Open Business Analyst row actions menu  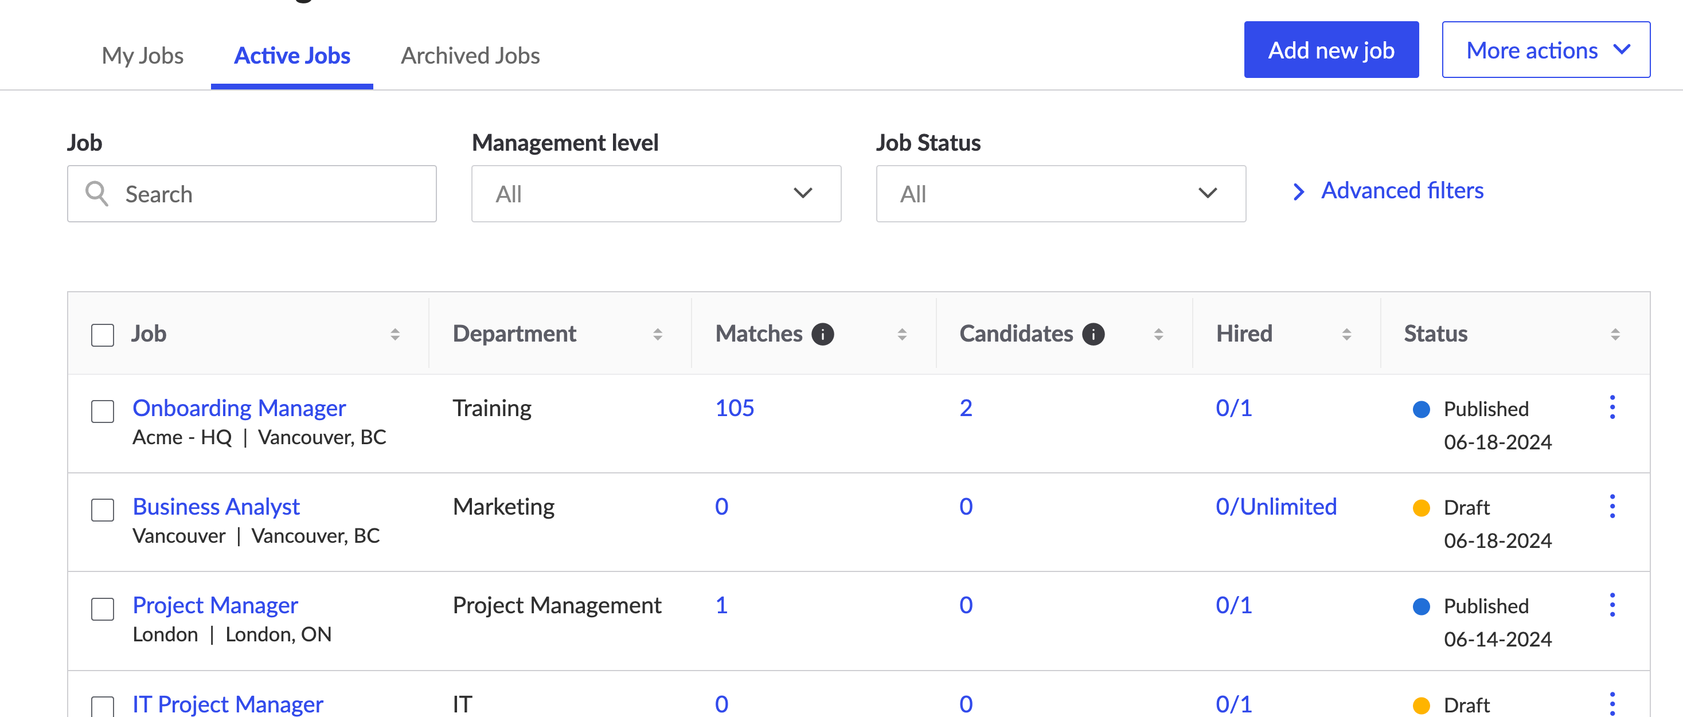tap(1612, 506)
